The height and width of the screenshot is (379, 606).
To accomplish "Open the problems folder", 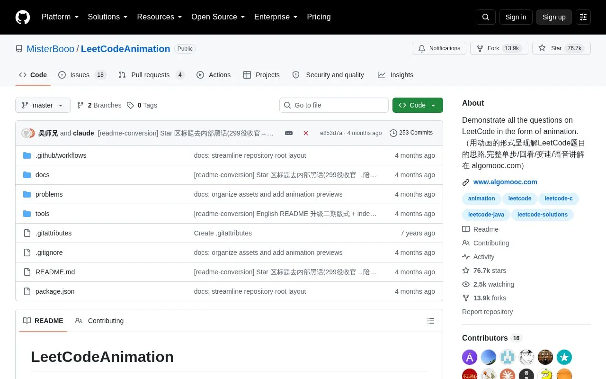I will tap(49, 194).
